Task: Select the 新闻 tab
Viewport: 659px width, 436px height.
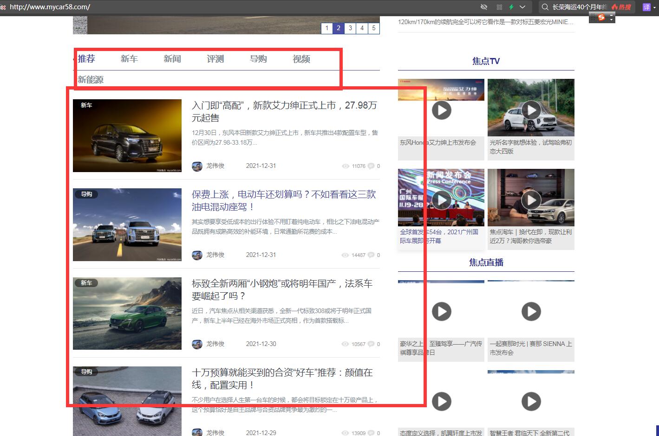Action: (x=172, y=59)
